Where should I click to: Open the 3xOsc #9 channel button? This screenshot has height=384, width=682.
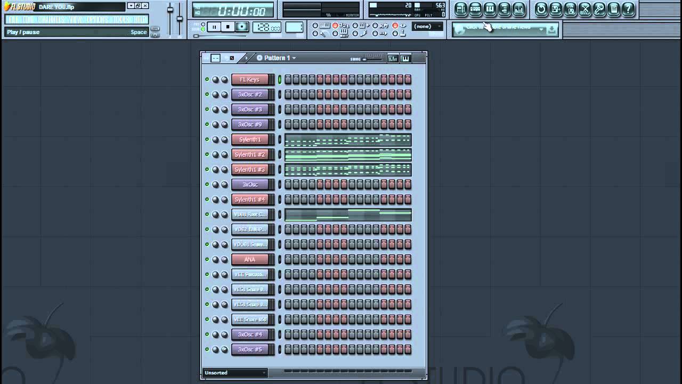coord(250,124)
